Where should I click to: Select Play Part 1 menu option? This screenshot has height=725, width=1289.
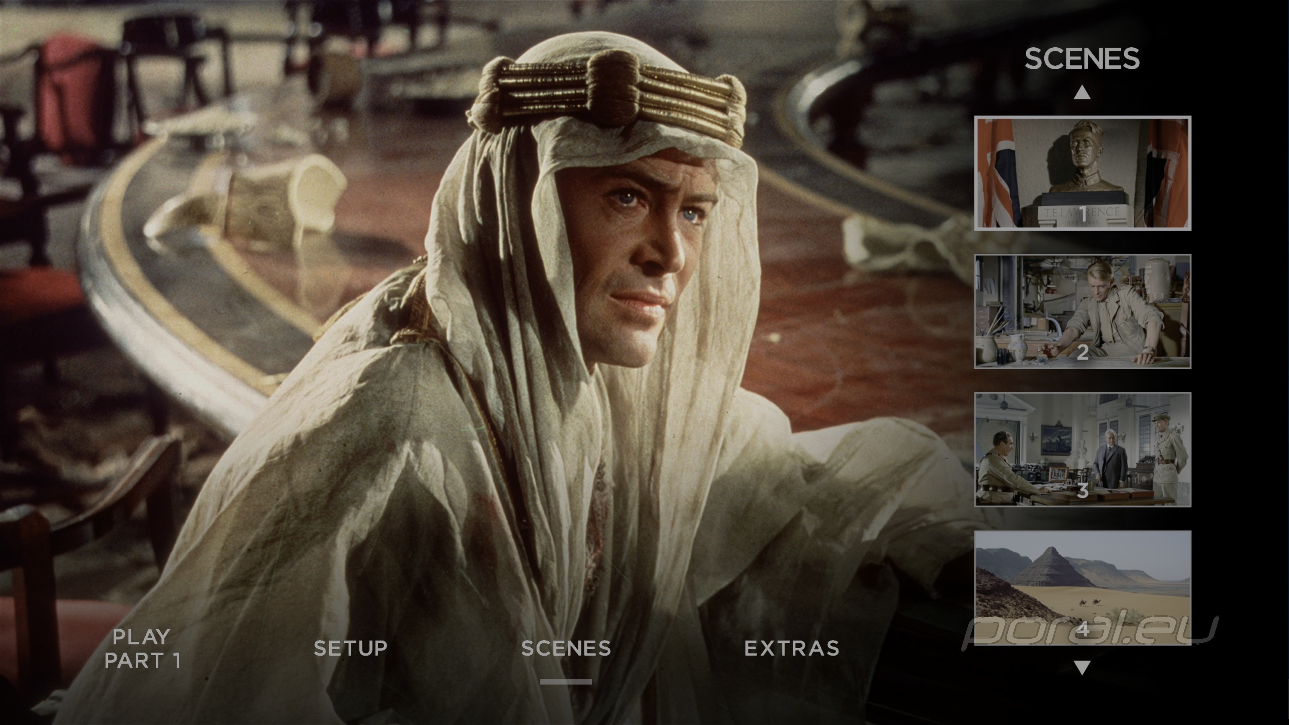tap(142, 648)
